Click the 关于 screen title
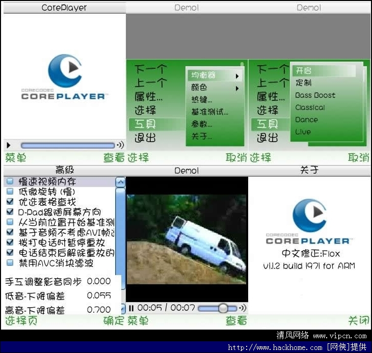Image resolution: width=372 pixels, height=353 pixels. 309,170
